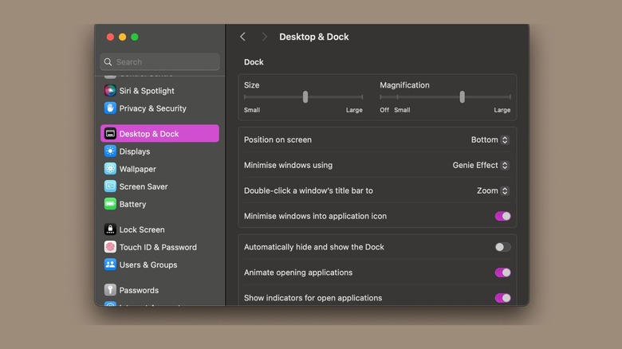Open the Genie Effect minimise dropdown
This screenshot has height=349, width=622.
point(481,166)
